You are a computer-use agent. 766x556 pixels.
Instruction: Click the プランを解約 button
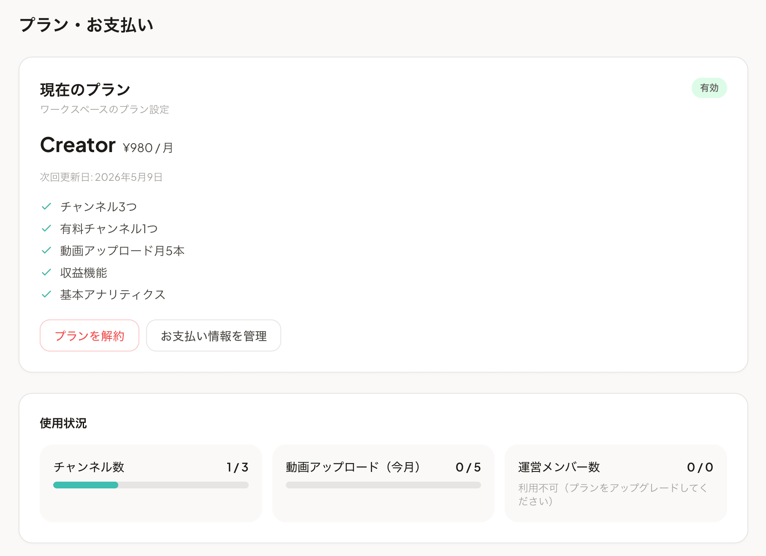(x=89, y=335)
